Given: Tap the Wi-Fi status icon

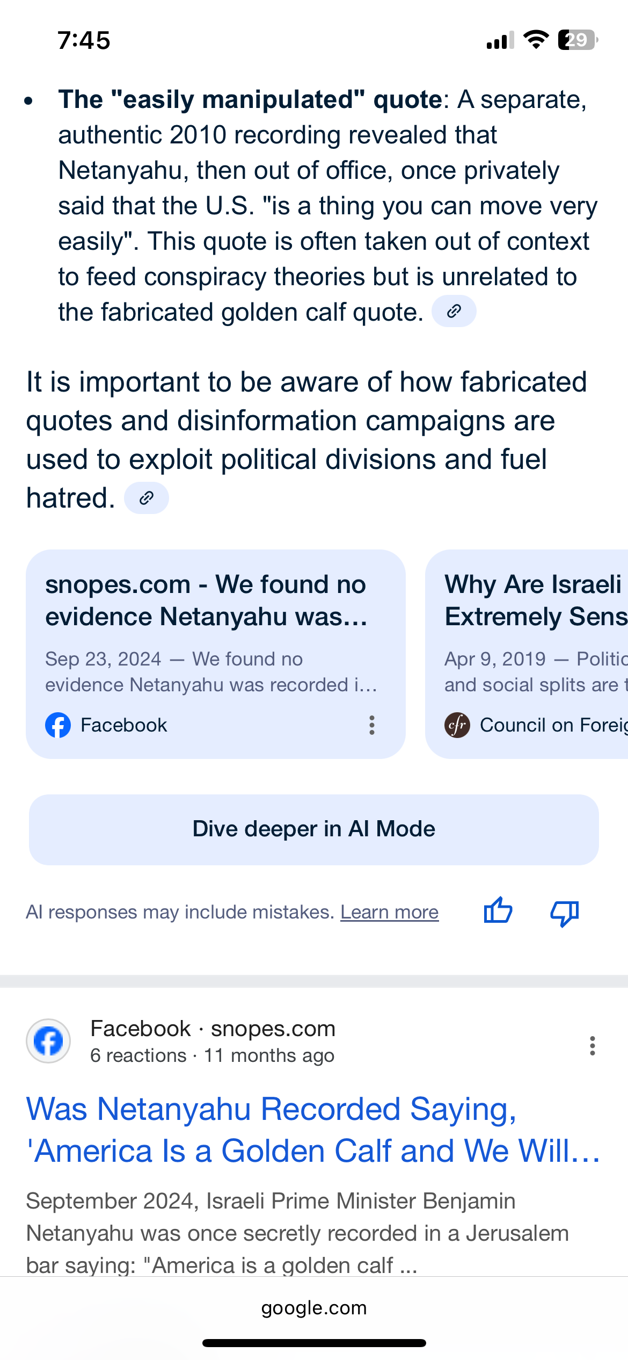Looking at the screenshot, I should pyautogui.click(x=536, y=40).
